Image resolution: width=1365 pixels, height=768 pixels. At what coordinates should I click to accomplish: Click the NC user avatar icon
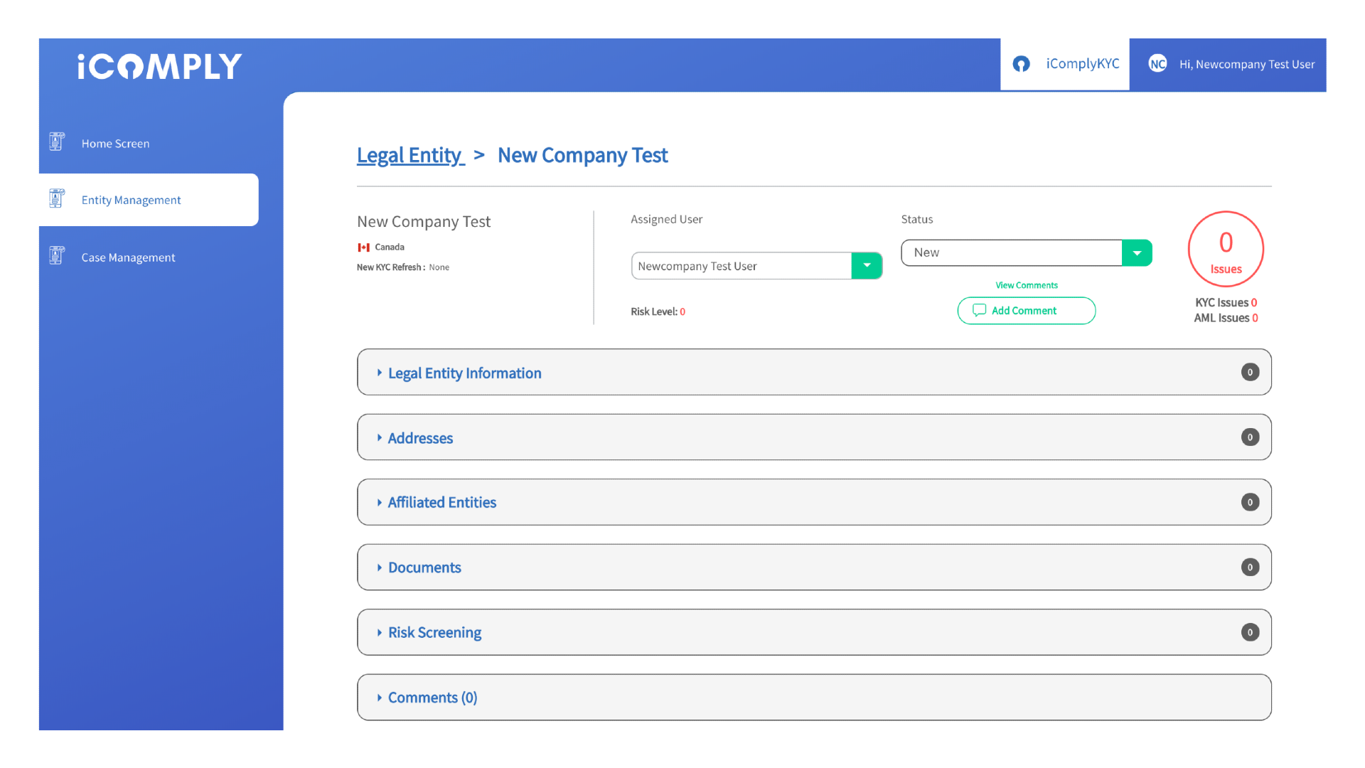tap(1157, 64)
